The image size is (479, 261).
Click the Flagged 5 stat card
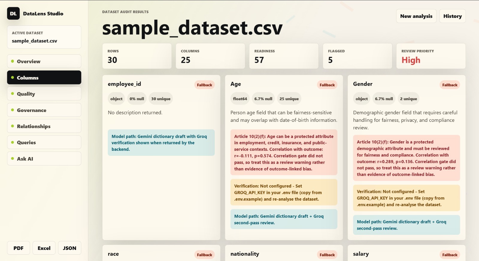357,56
